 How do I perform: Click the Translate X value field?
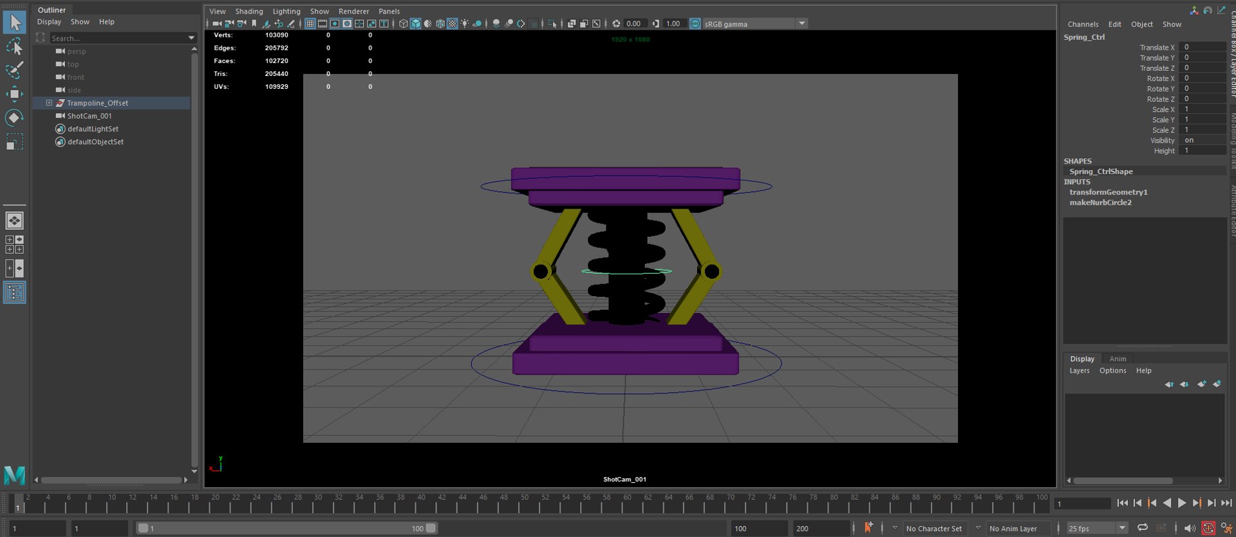click(1203, 47)
